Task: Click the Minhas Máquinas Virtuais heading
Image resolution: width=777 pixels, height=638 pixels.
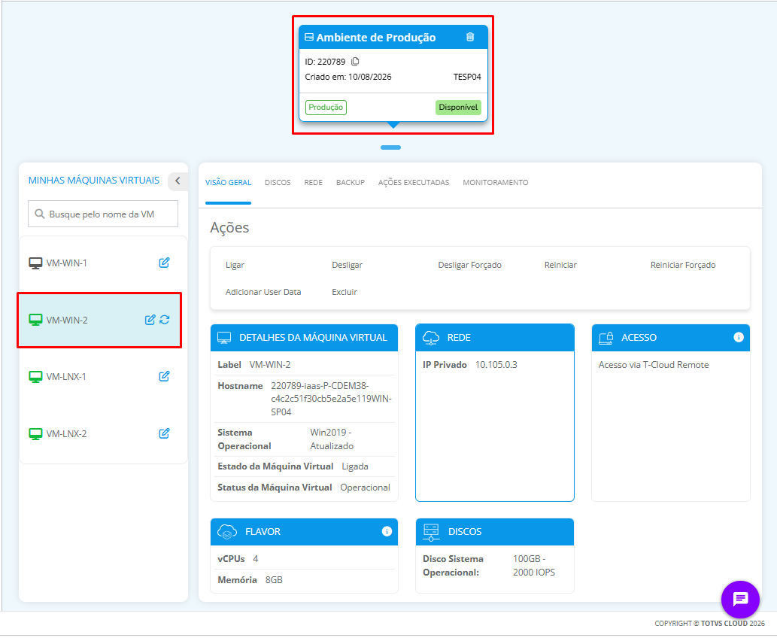Action: click(94, 180)
